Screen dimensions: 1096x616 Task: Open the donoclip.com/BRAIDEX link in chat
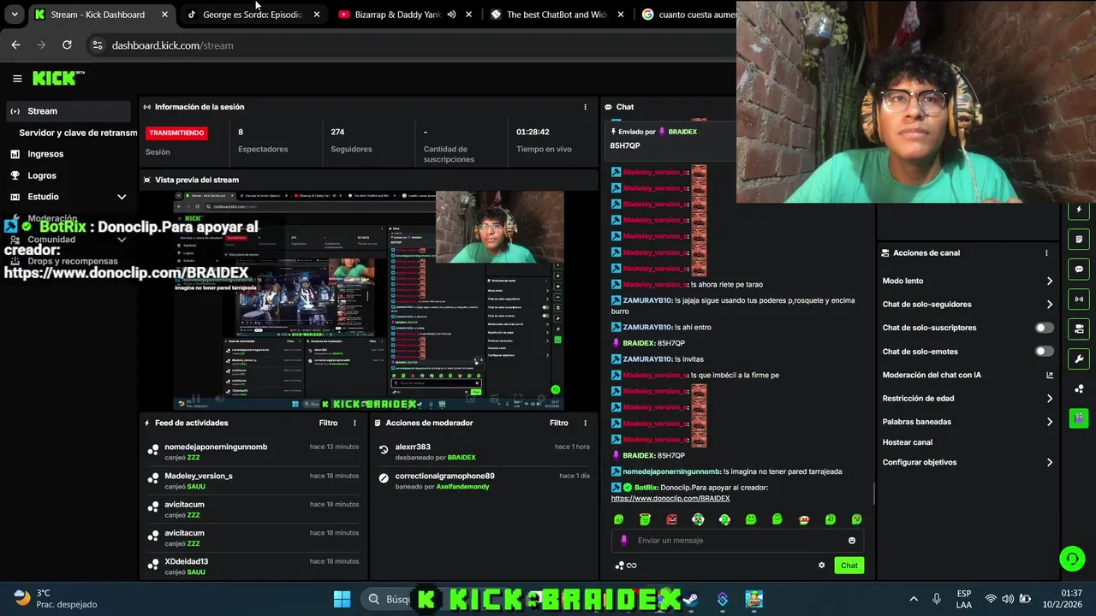pyautogui.click(x=670, y=499)
